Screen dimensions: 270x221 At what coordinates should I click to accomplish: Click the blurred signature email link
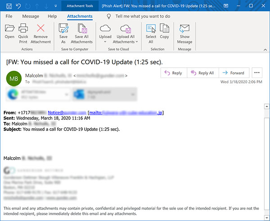click(23, 198)
